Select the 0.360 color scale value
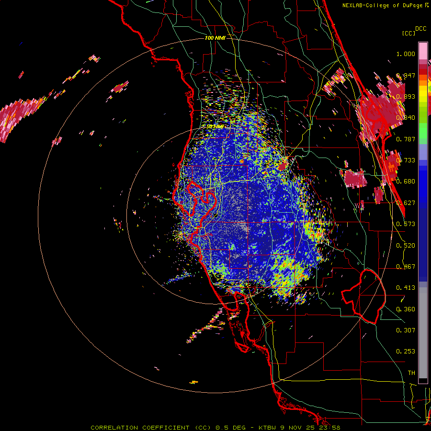The width and height of the screenshot is (431, 431). 406,309
